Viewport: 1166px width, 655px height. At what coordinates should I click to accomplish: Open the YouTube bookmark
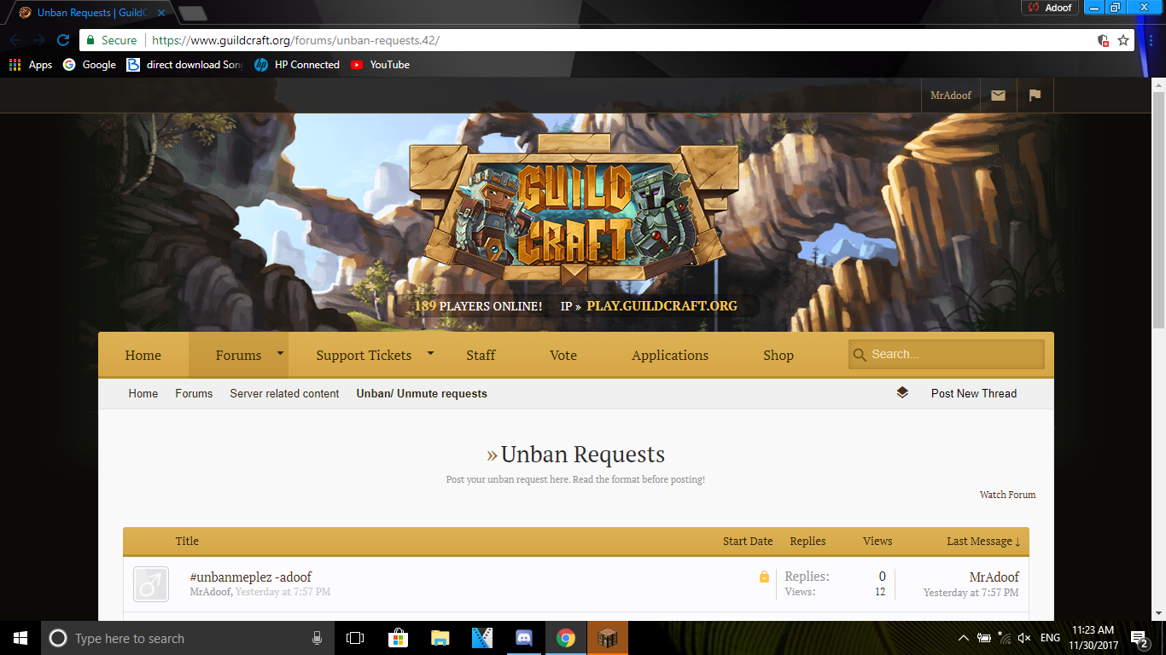click(x=380, y=65)
